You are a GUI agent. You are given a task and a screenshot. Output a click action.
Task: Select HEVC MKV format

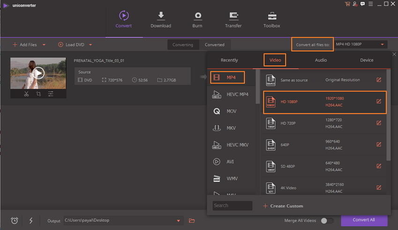tap(231, 145)
